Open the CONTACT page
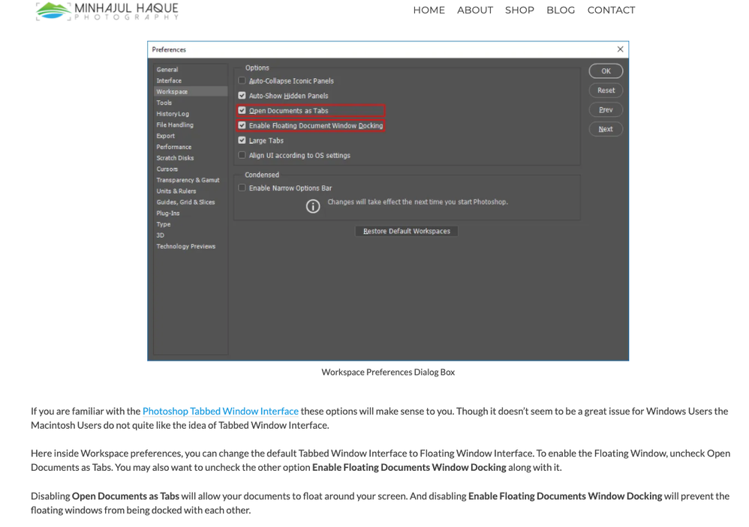749x527 pixels. [x=611, y=10]
